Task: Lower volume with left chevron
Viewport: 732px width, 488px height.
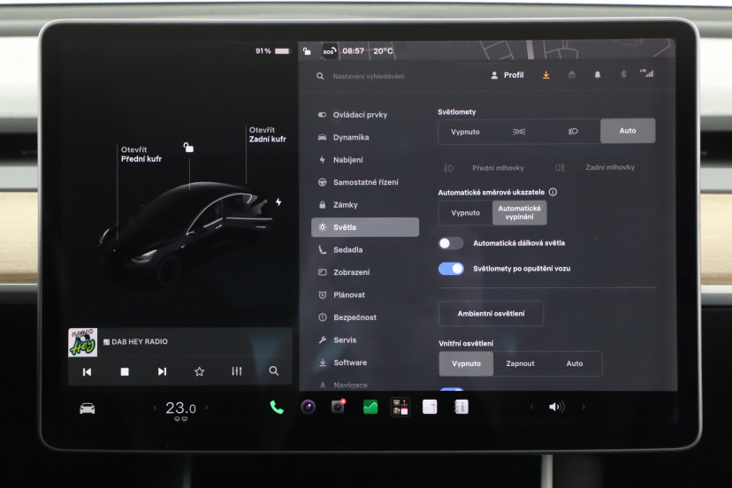Action: [x=531, y=407]
